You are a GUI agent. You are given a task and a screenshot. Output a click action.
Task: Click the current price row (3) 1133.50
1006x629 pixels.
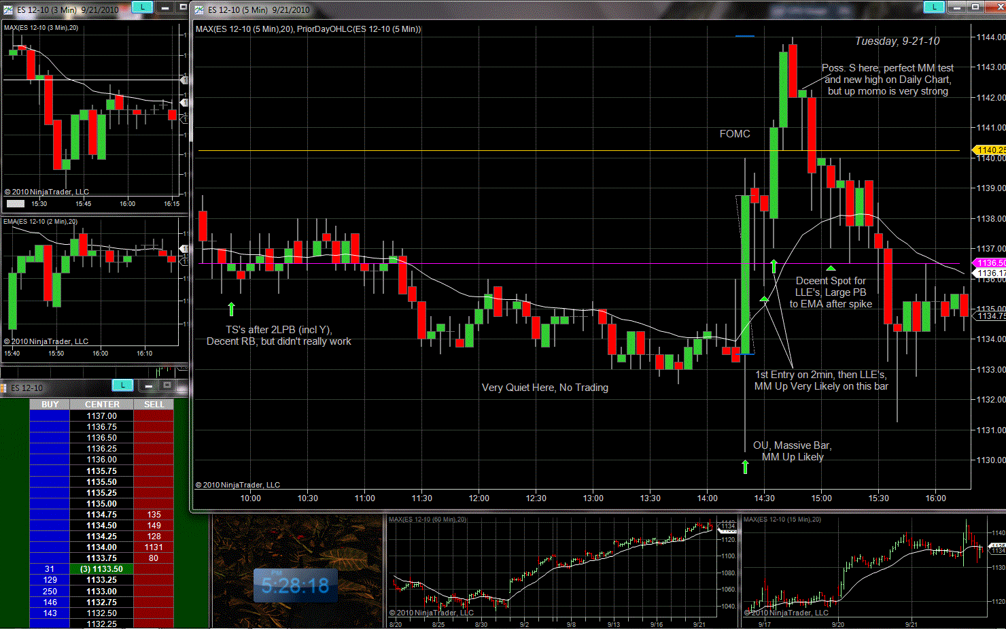click(x=101, y=569)
